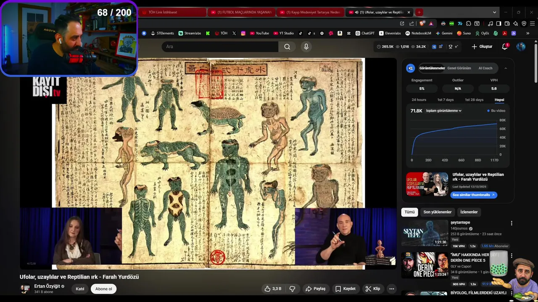
Task: Select the Son yüklenenler filter chip
Action: point(437,212)
